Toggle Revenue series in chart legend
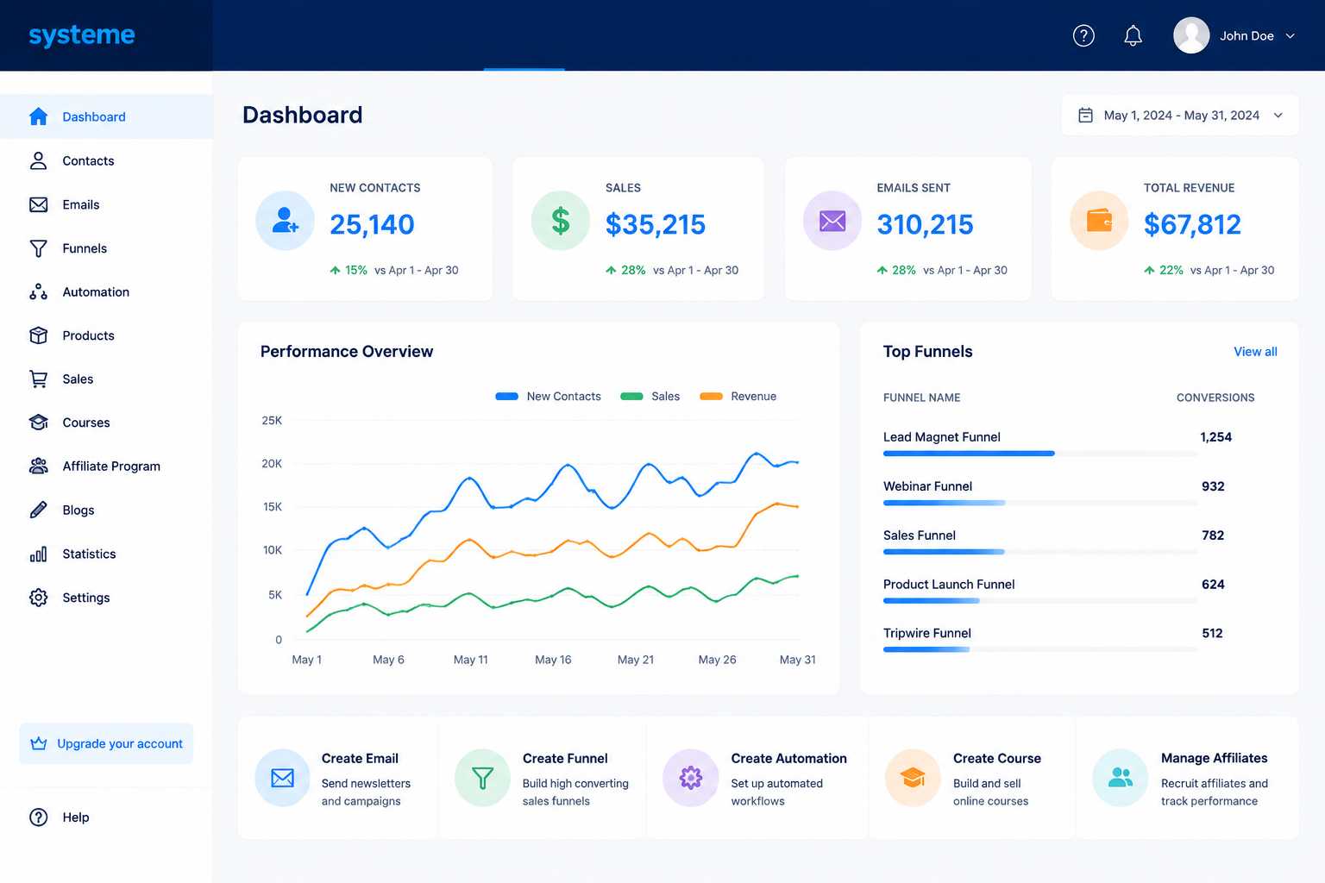The width and height of the screenshot is (1325, 883). tap(738, 397)
